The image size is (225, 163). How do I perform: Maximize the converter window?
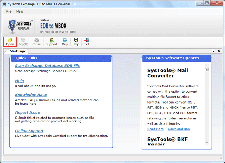pos(207,3)
